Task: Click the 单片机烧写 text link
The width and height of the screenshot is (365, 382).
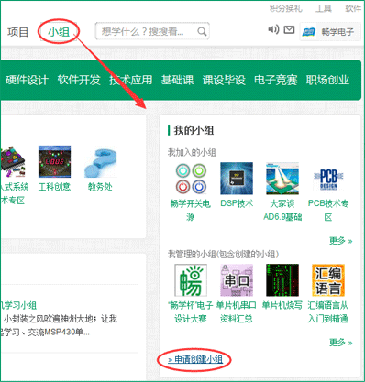Action: coord(282,305)
